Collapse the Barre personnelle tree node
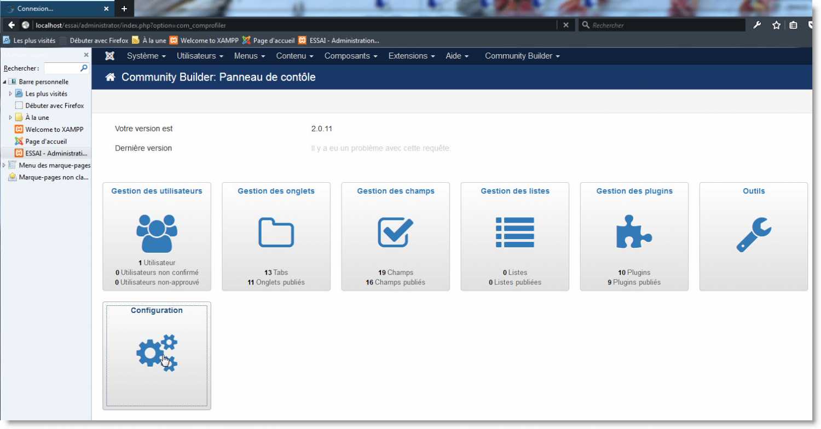The image size is (821, 429). tap(4, 82)
